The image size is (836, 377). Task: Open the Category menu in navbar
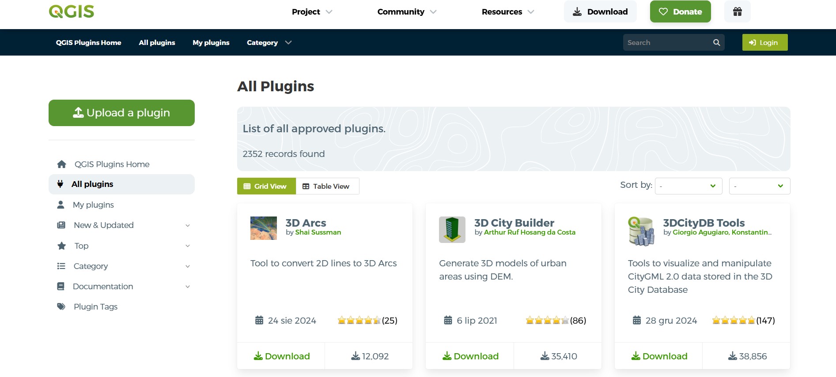pyautogui.click(x=269, y=42)
